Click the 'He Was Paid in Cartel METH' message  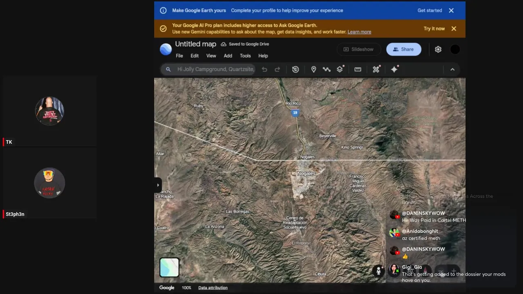coord(434,220)
